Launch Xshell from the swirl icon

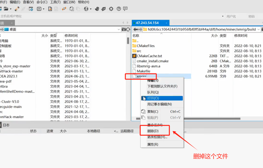tap(97, 9)
